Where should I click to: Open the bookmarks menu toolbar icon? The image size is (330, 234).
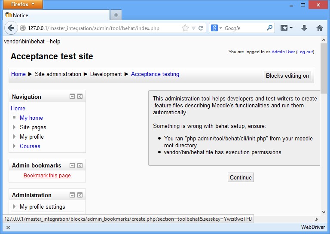pos(284,28)
